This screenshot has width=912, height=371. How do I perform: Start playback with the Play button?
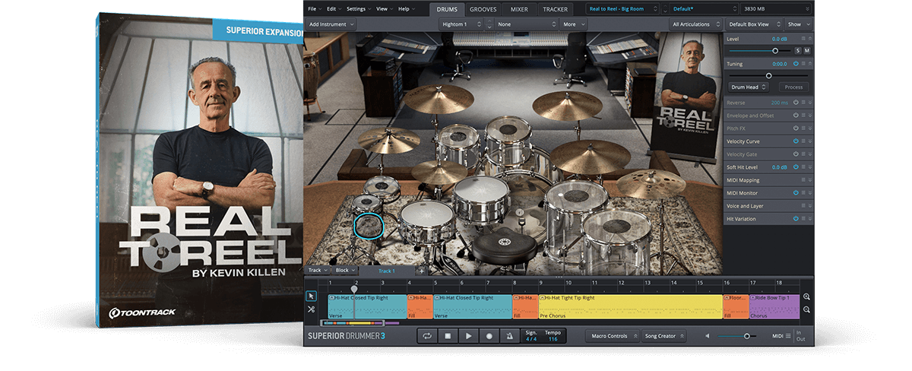pos(469,335)
